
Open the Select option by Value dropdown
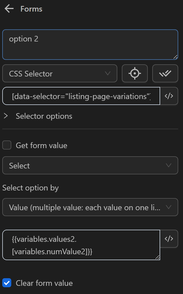90,207
